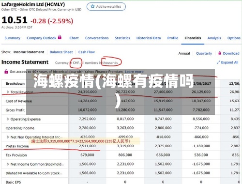The image size is (242, 184).
Task: Select the Financials tab
Action: (x=193, y=38)
